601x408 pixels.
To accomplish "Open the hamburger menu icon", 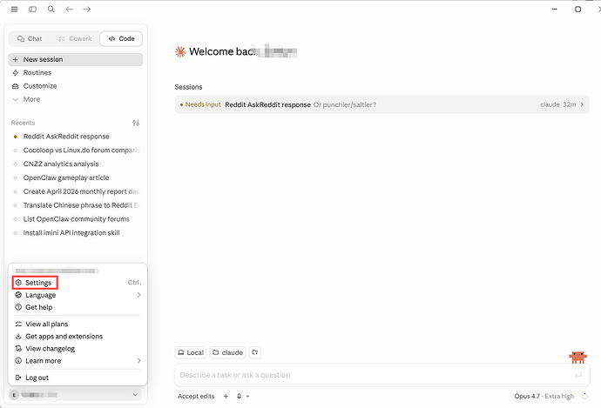I will coord(14,10).
